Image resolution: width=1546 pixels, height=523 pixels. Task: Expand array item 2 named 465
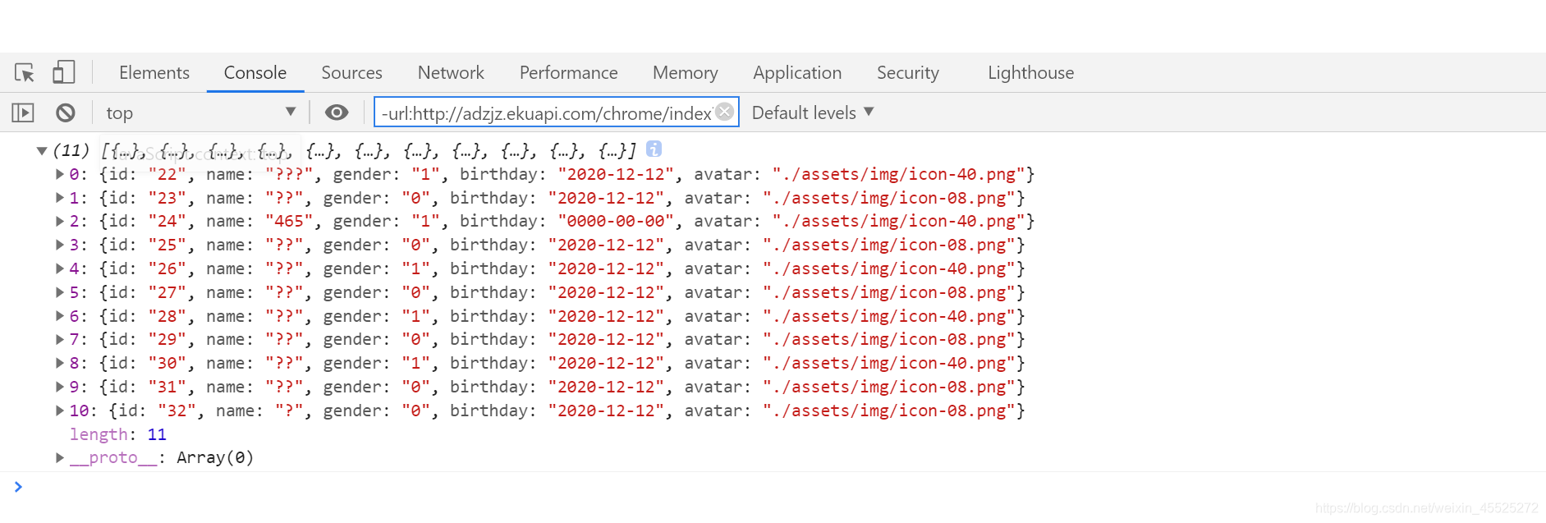click(x=60, y=221)
